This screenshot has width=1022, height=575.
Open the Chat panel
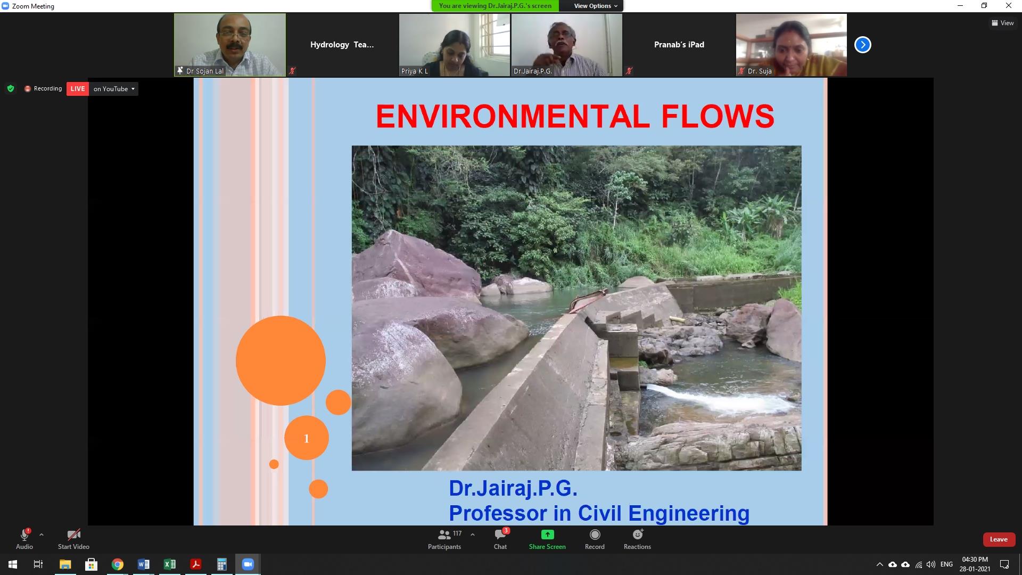(500, 539)
